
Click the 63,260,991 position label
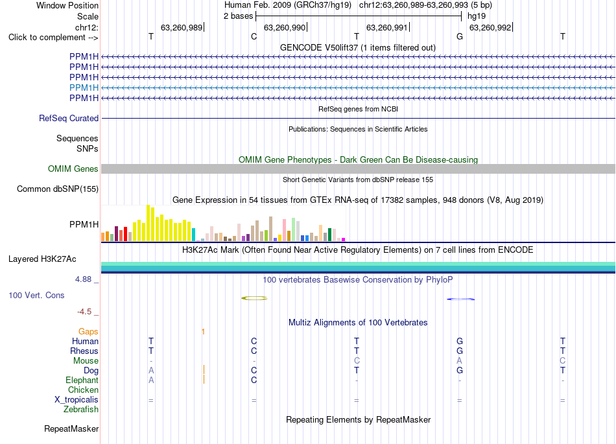[x=387, y=27]
